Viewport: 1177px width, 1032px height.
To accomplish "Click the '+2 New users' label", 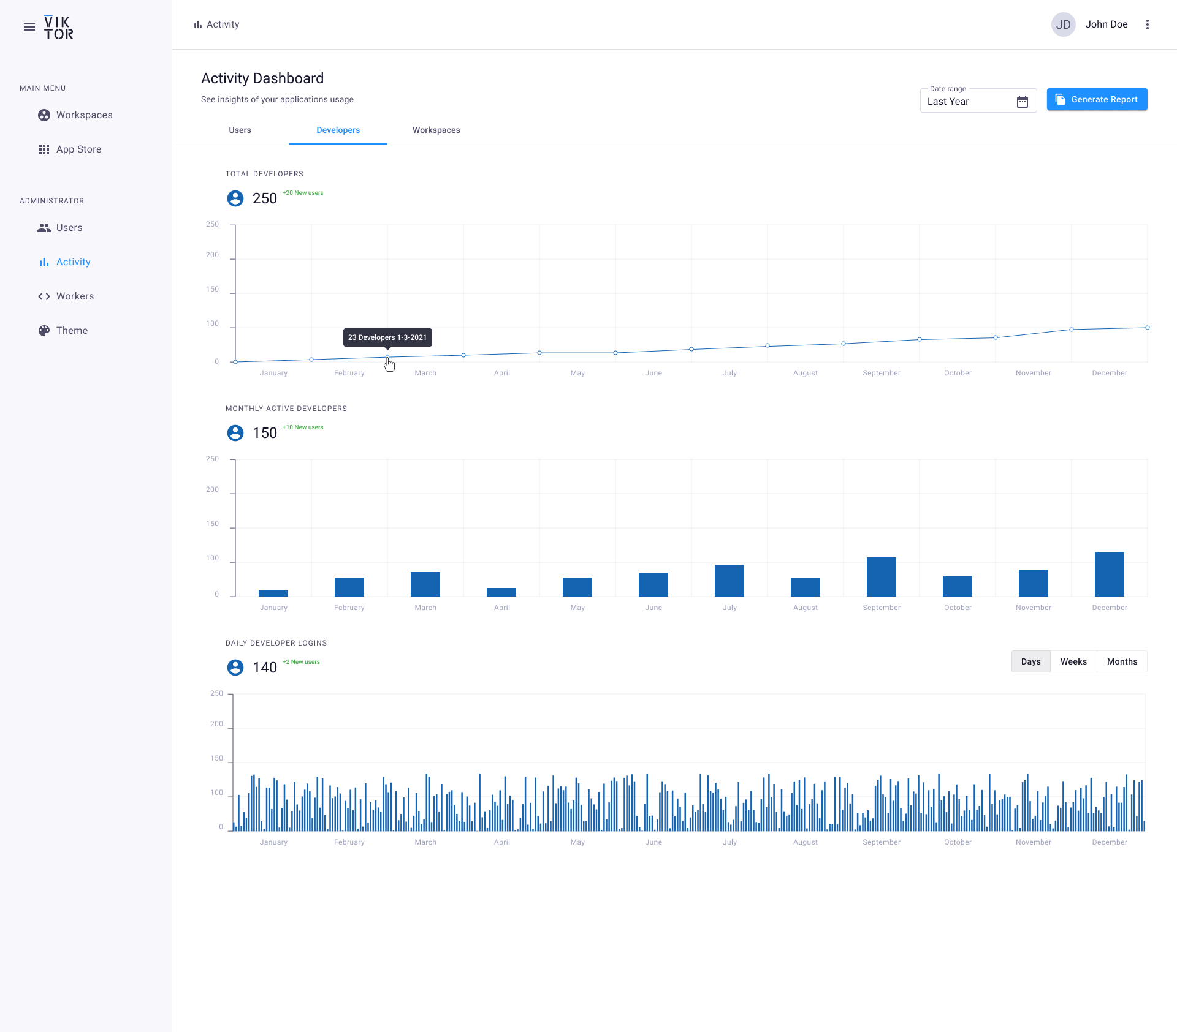I will point(301,662).
